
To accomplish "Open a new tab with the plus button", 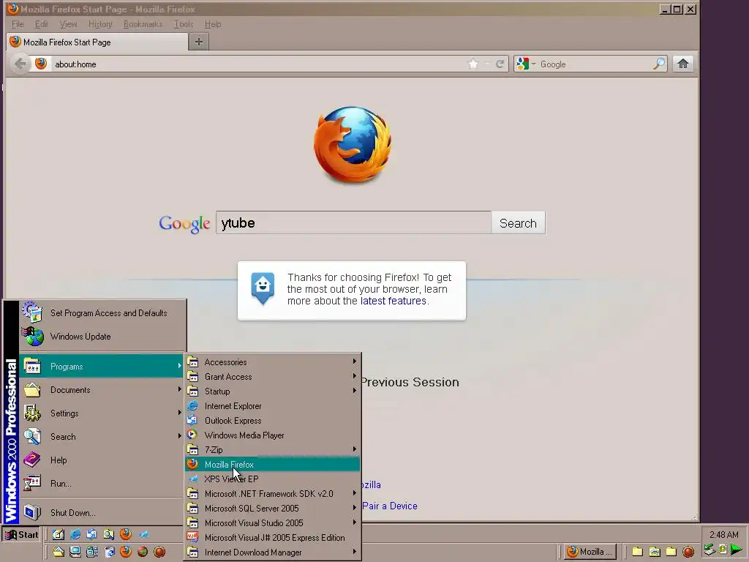I will point(199,42).
